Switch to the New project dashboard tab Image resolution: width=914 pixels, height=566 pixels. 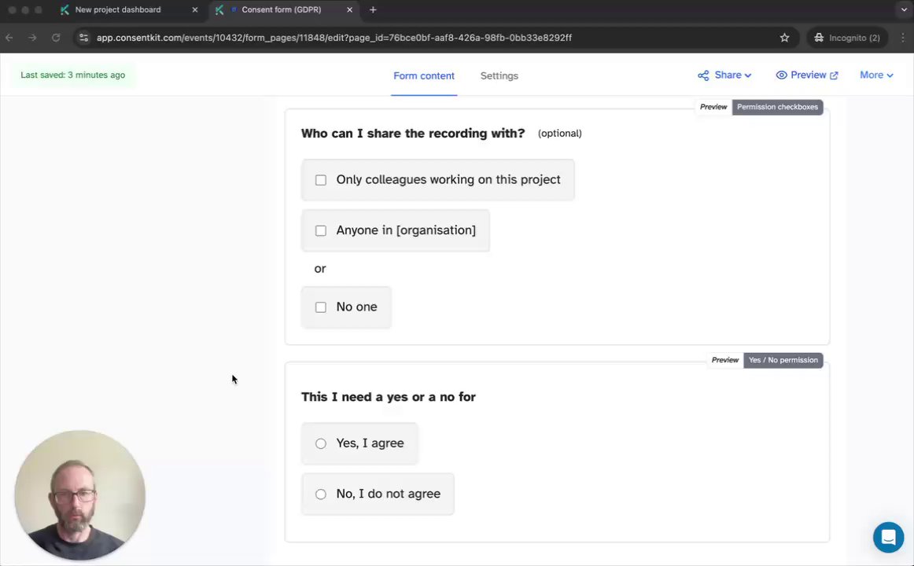(118, 10)
